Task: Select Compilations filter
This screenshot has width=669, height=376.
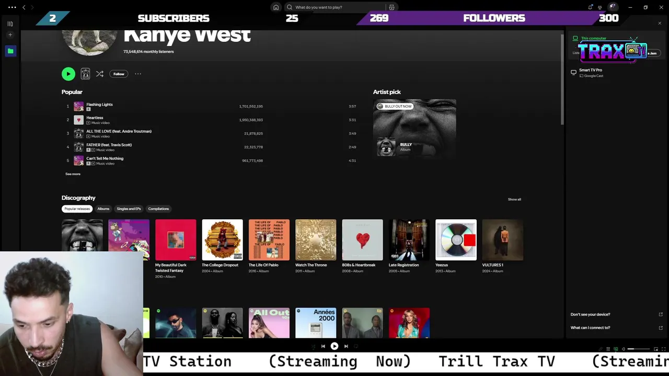Action: pos(158,209)
